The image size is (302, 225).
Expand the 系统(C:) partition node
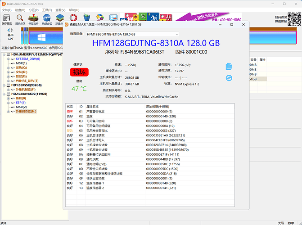(x=8, y=67)
